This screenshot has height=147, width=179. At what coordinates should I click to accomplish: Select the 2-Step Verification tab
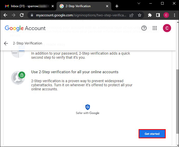[82, 6]
